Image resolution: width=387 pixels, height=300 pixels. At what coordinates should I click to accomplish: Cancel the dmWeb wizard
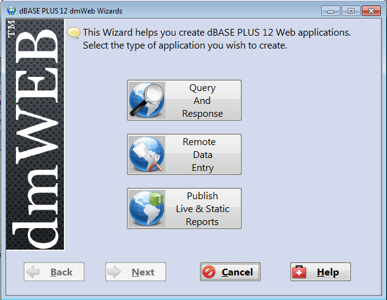click(230, 272)
